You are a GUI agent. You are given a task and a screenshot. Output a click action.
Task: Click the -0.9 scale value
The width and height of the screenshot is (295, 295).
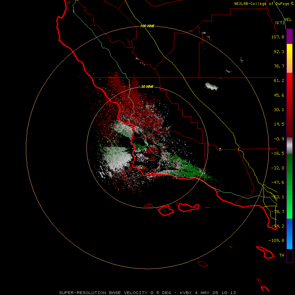pyautogui.click(x=279, y=139)
